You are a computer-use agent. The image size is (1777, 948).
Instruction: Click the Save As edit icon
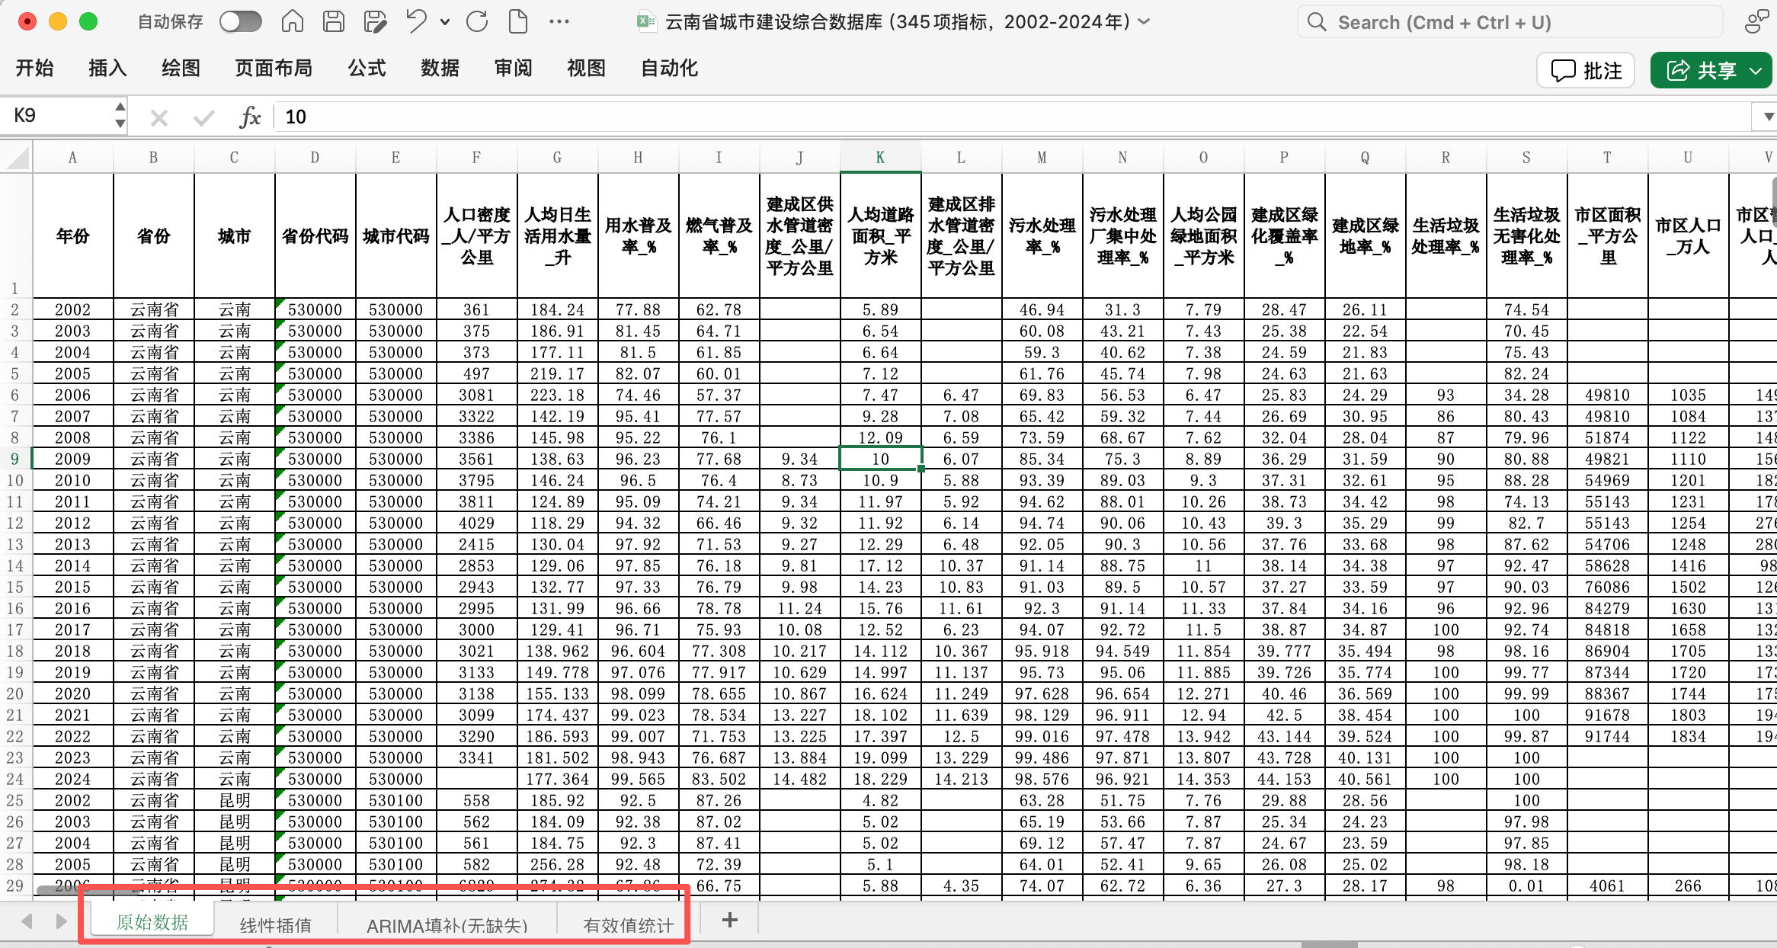pos(375,21)
